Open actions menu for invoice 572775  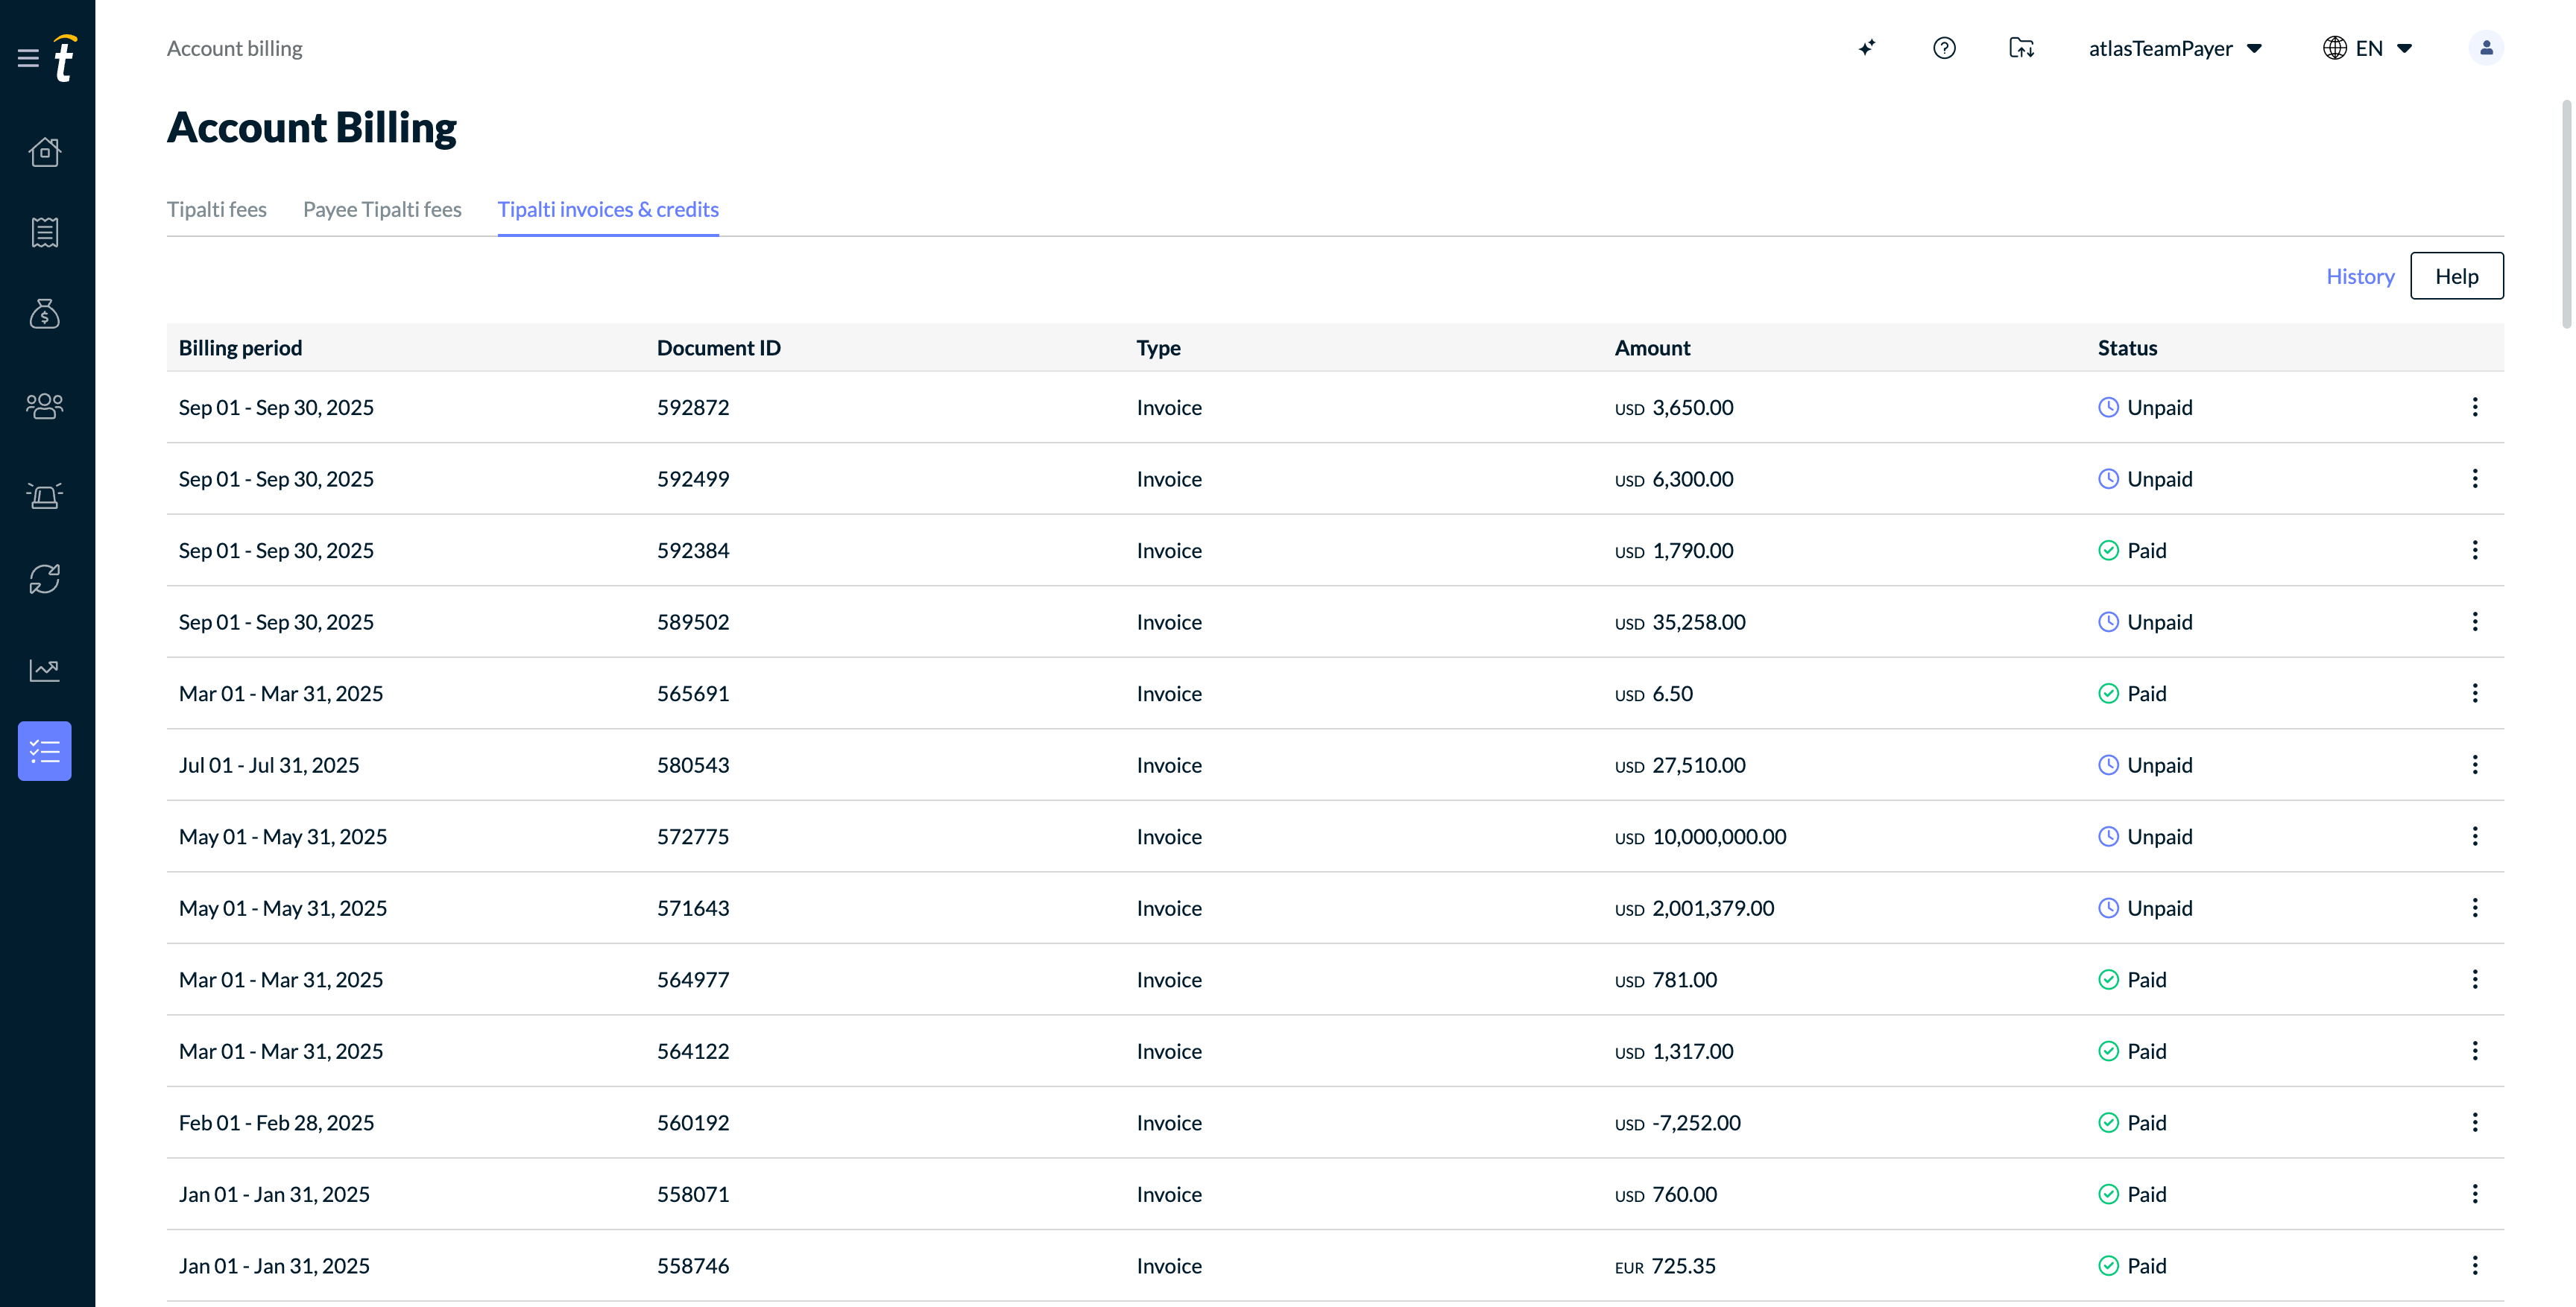tap(2475, 836)
